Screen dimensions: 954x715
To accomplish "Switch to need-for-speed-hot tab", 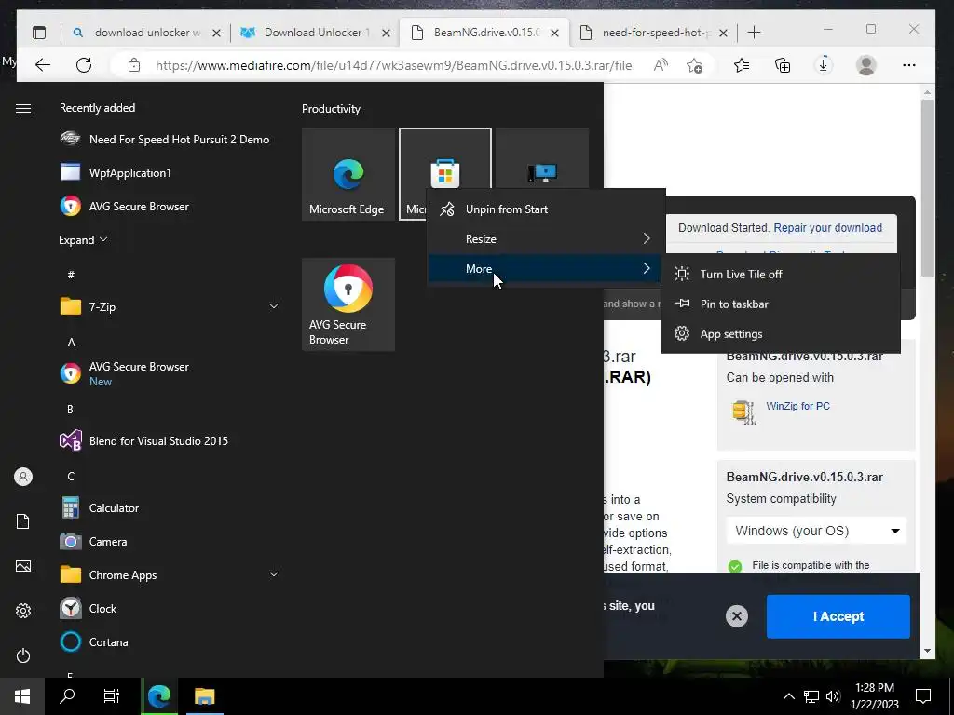I will [653, 33].
